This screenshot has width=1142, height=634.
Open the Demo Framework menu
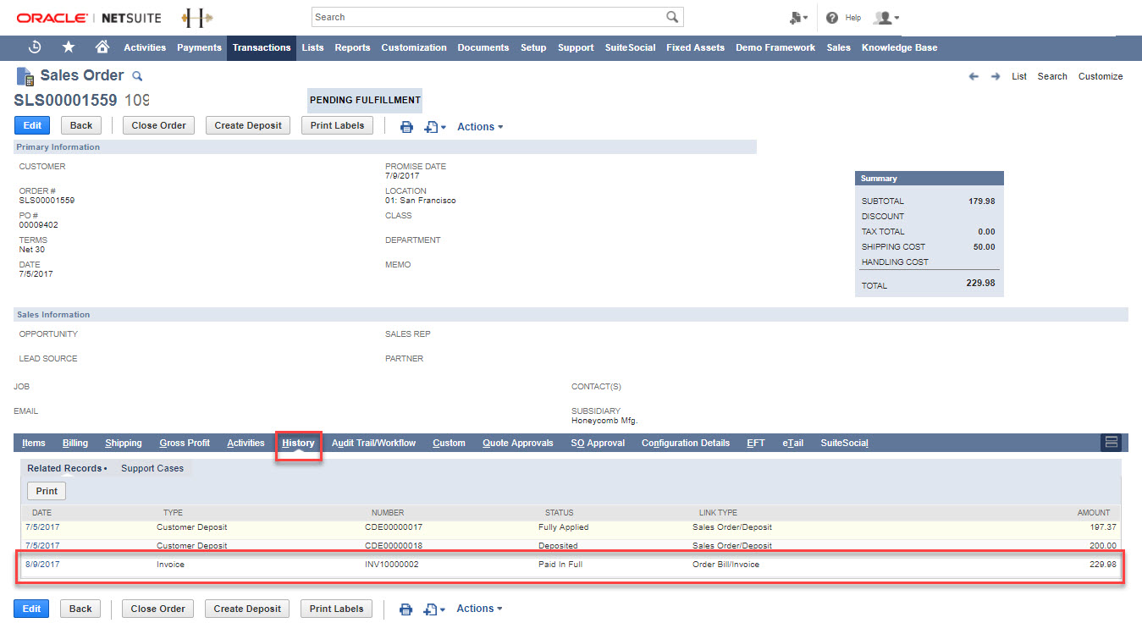pyautogui.click(x=775, y=47)
